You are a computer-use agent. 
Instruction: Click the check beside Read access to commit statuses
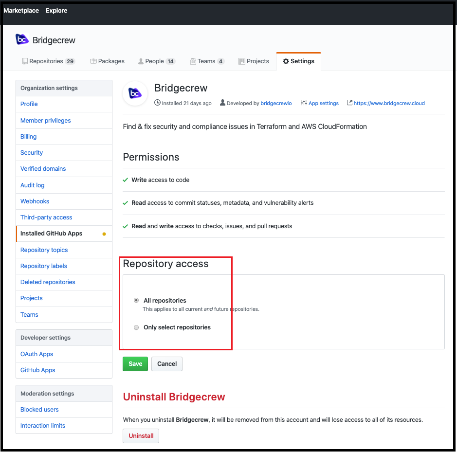click(126, 203)
